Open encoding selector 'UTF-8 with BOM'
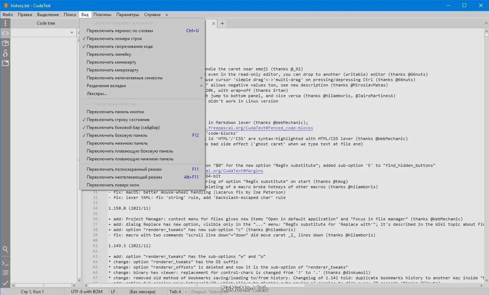The image size is (489, 295). 87,292
